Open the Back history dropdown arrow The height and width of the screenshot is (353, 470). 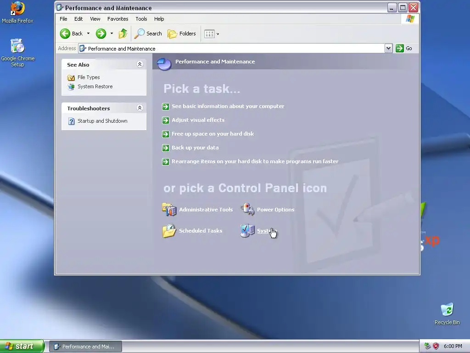coord(89,33)
